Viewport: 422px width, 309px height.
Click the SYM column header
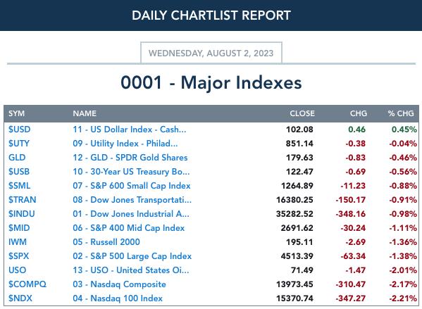[x=16, y=113]
